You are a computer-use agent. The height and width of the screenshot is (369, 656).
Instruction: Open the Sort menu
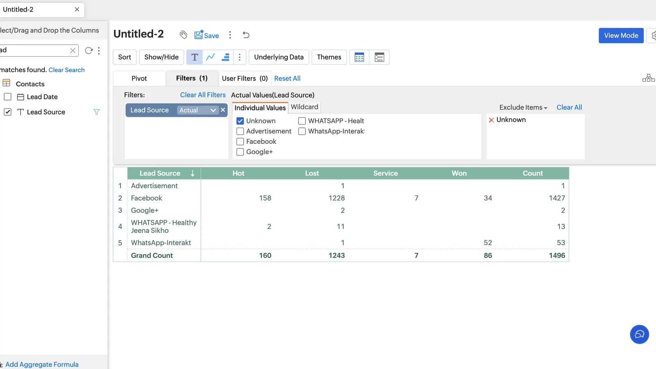[x=125, y=57]
